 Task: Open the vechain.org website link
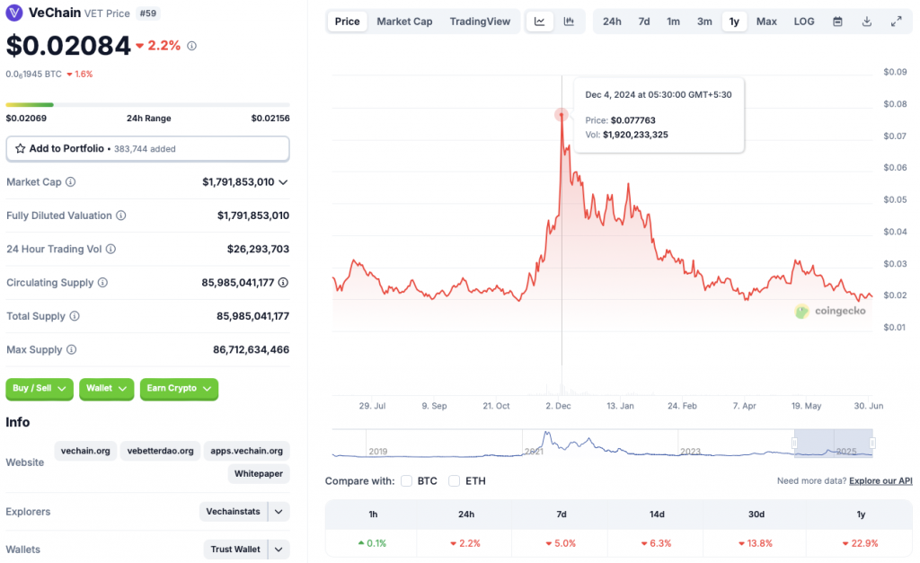pyautogui.click(x=85, y=451)
